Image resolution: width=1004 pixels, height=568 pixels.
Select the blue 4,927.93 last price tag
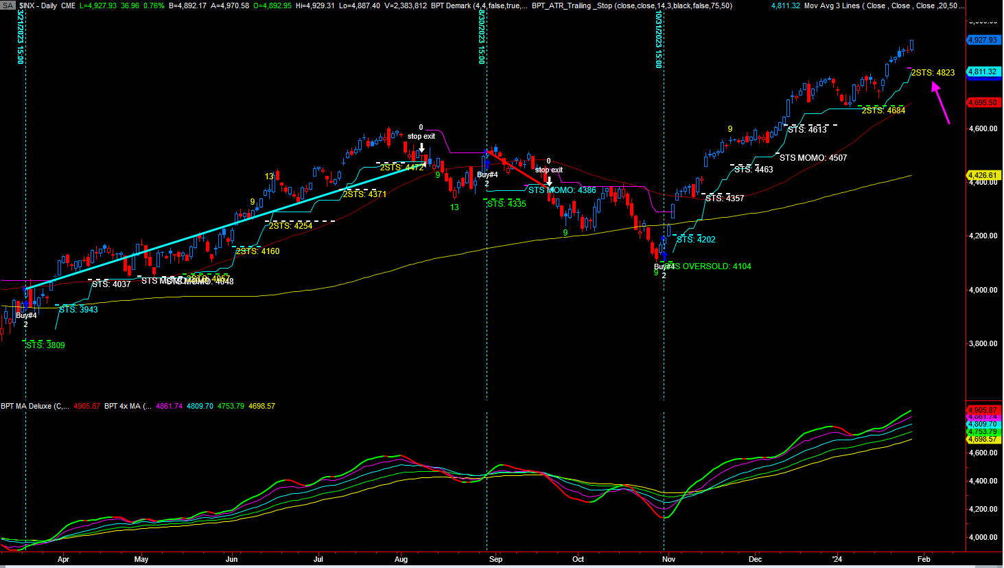[x=982, y=40]
